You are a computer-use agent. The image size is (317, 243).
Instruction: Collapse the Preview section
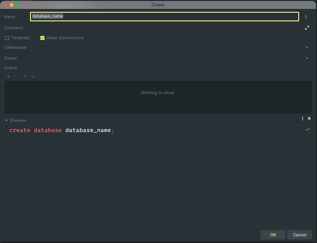6,120
